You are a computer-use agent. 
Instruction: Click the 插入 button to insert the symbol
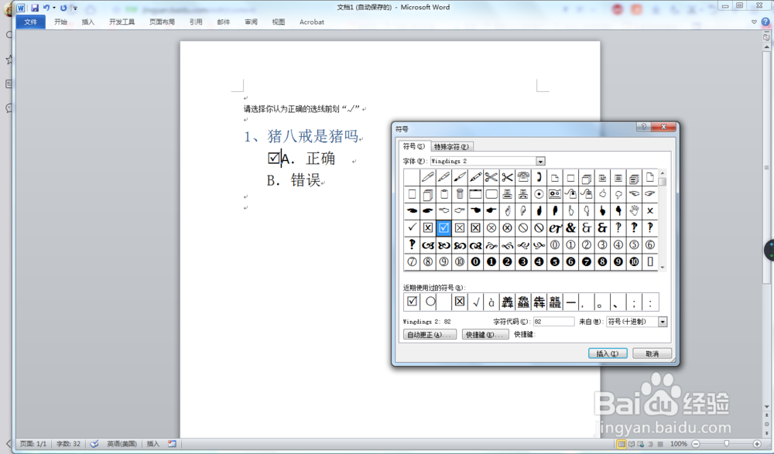click(608, 353)
